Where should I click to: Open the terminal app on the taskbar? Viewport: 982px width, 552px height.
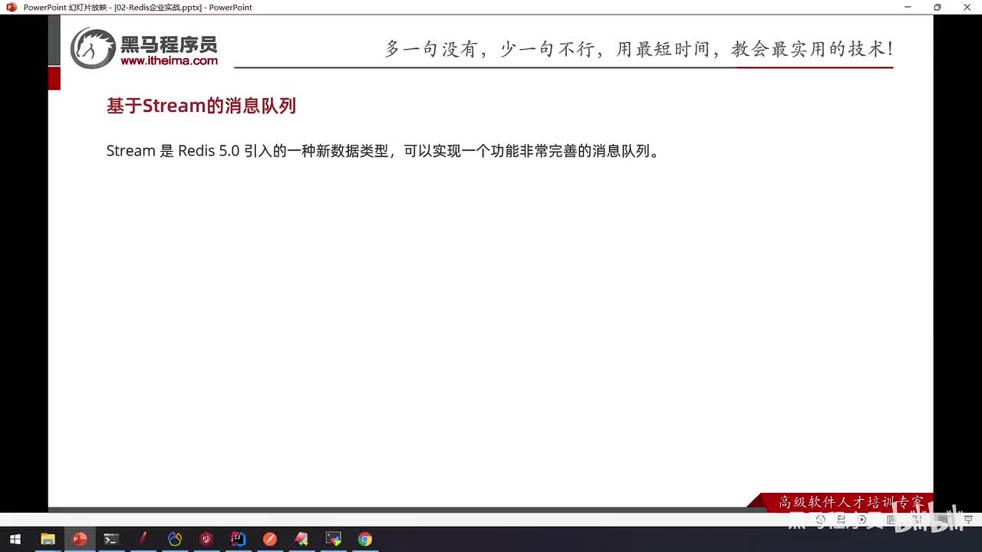click(x=111, y=539)
